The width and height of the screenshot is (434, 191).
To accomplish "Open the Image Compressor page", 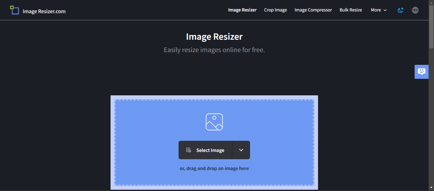I will 313,10.
